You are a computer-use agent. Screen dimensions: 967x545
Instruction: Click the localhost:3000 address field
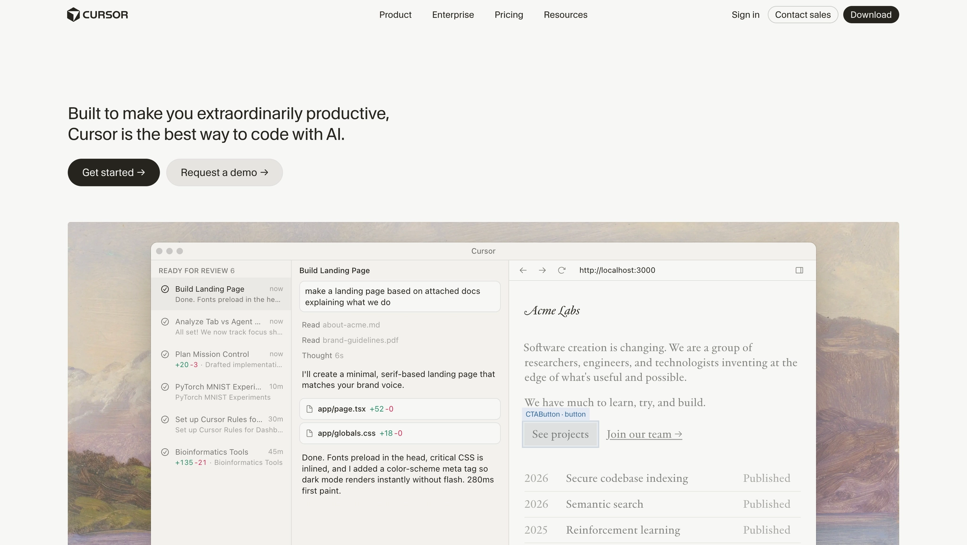[x=617, y=270]
